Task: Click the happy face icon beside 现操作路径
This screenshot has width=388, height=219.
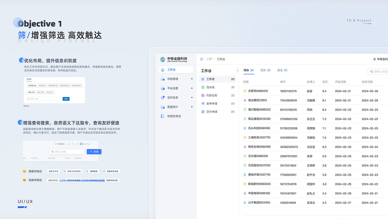Action: pyautogui.click(x=25, y=180)
